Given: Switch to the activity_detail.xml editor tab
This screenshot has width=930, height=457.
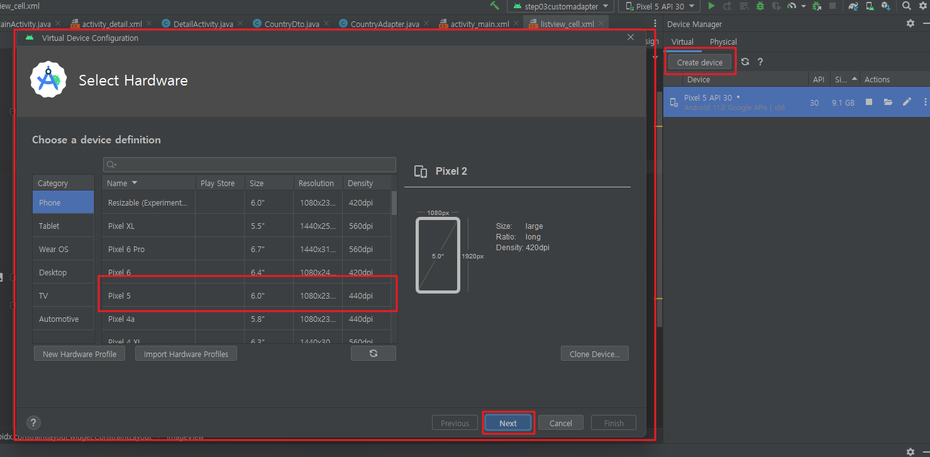Looking at the screenshot, I should click(x=112, y=24).
